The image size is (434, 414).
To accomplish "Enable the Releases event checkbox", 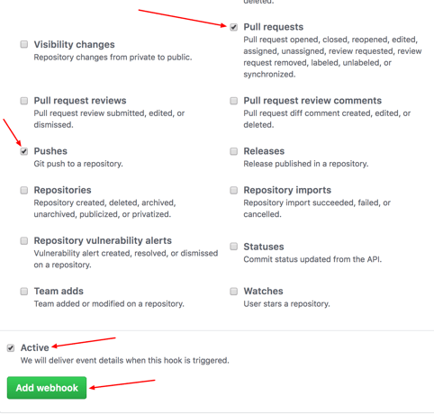I will [x=233, y=151].
